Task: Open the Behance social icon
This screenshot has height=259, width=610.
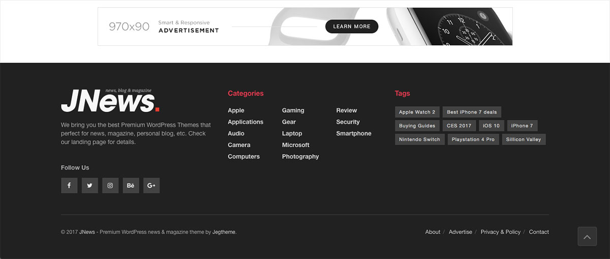Action: click(131, 185)
